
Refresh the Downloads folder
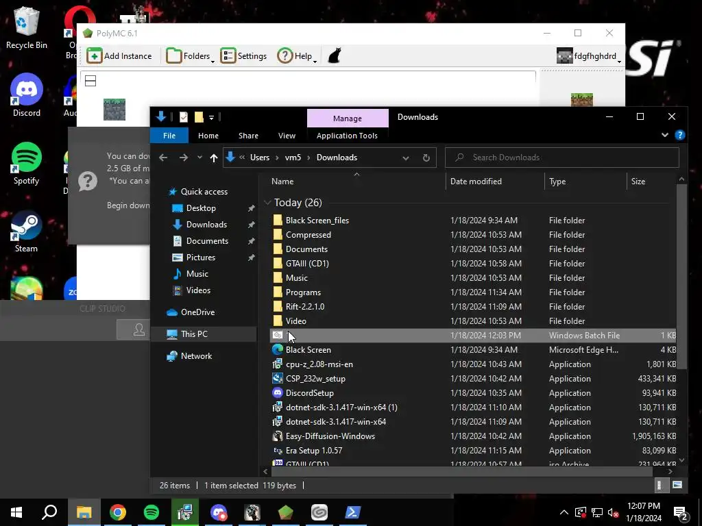[x=426, y=158]
